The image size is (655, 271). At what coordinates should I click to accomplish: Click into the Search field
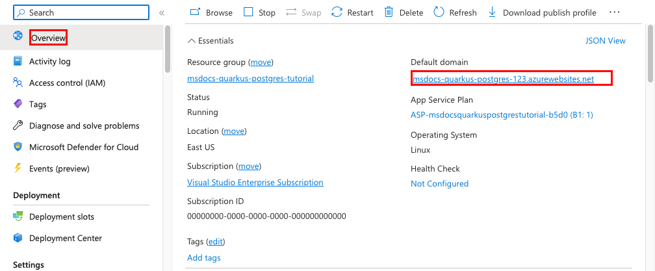(x=81, y=12)
